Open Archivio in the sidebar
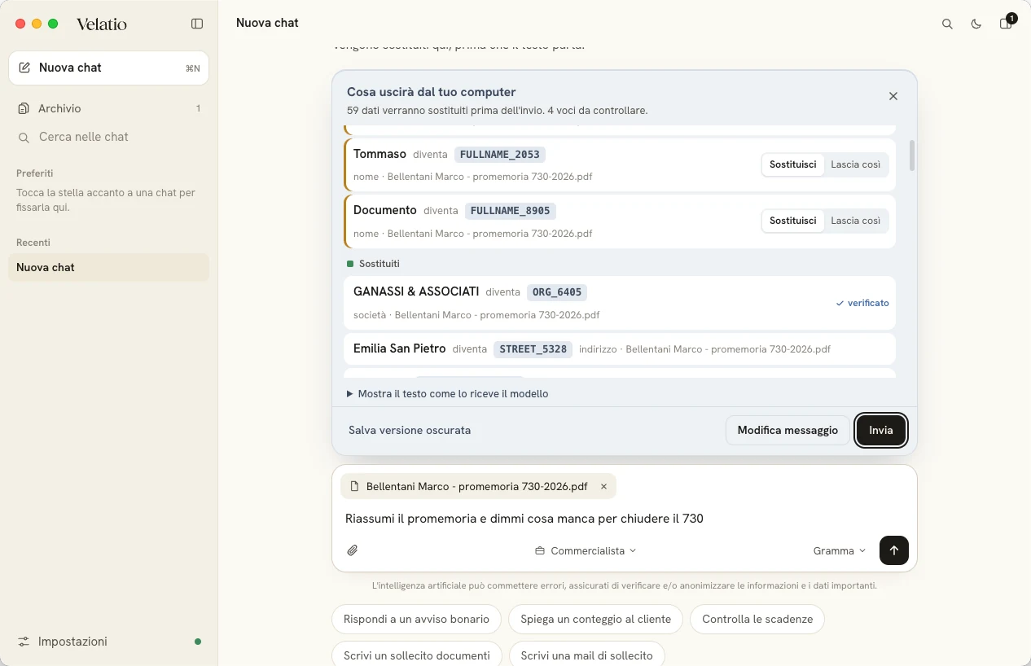Image resolution: width=1031 pixels, height=666 pixels. tap(108, 108)
